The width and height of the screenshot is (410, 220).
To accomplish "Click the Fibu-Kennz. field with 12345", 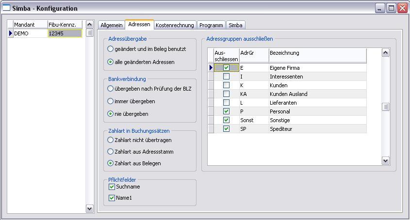I will coord(65,33).
